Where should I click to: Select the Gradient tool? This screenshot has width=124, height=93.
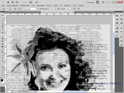coord(3,47)
